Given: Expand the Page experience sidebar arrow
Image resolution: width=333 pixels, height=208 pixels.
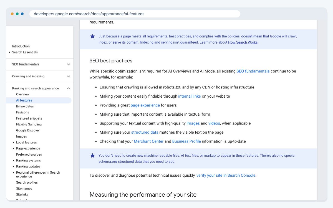Looking at the screenshot, I should tap(14, 149).
